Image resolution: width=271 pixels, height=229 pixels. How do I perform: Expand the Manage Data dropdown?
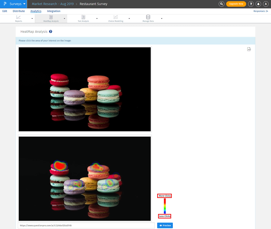tap(161, 18)
